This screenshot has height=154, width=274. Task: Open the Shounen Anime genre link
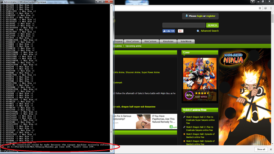133,72
